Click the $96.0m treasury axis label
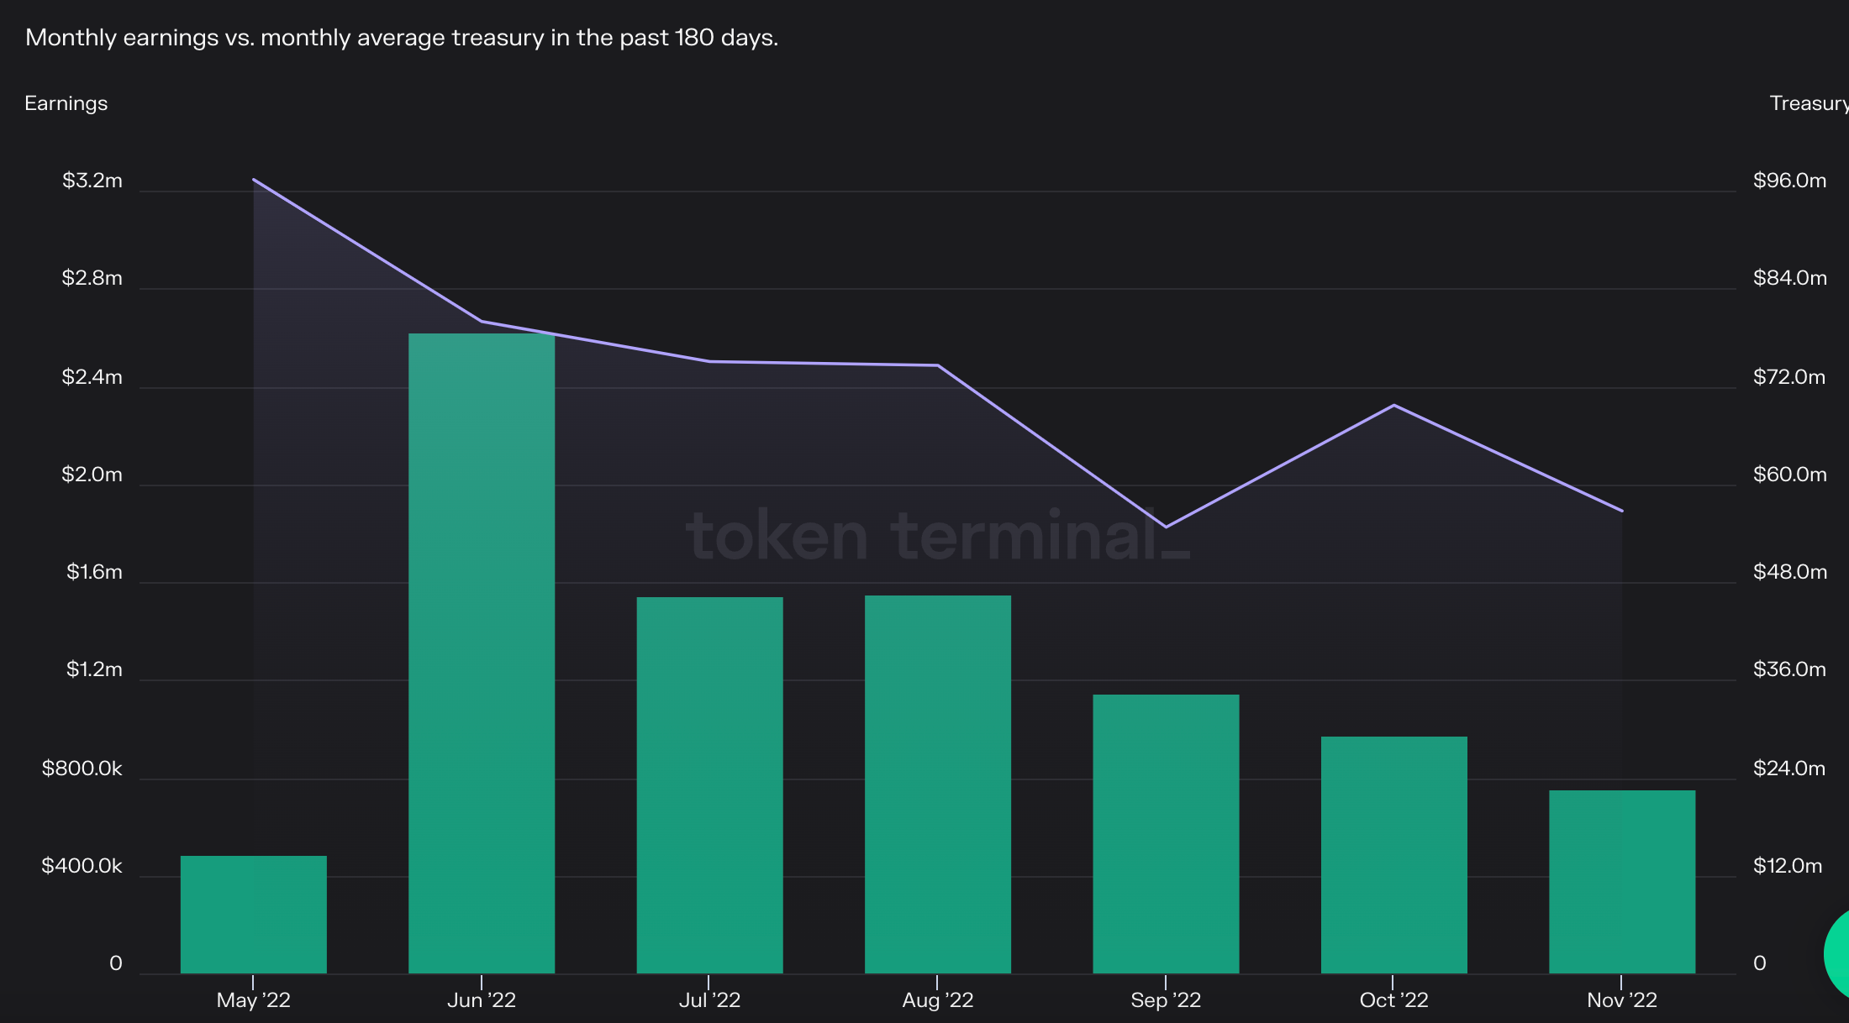The width and height of the screenshot is (1849, 1023). pos(1789,181)
